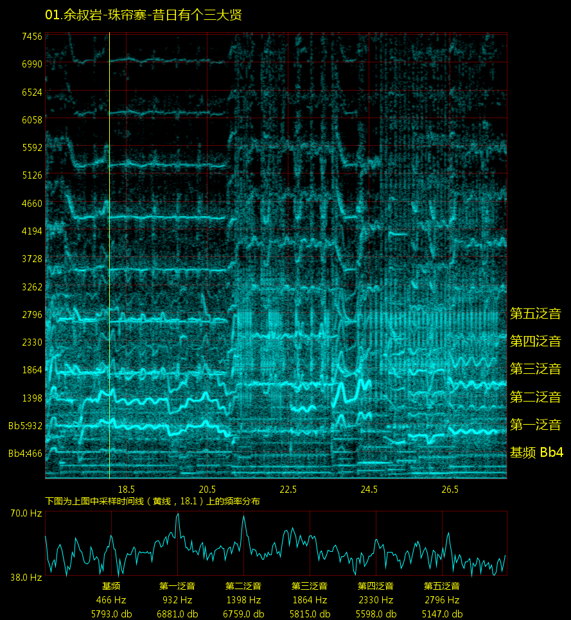Click the Bb5:932 frequency axis label
Image resolution: width=571 pixels, height=620 pixels.
coord(25,425)
